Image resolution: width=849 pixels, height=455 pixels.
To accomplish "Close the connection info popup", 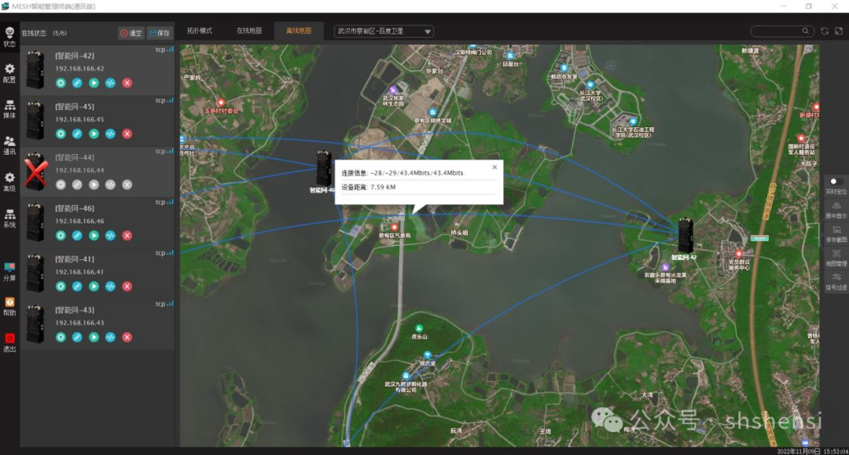I will tap(494, 167).
